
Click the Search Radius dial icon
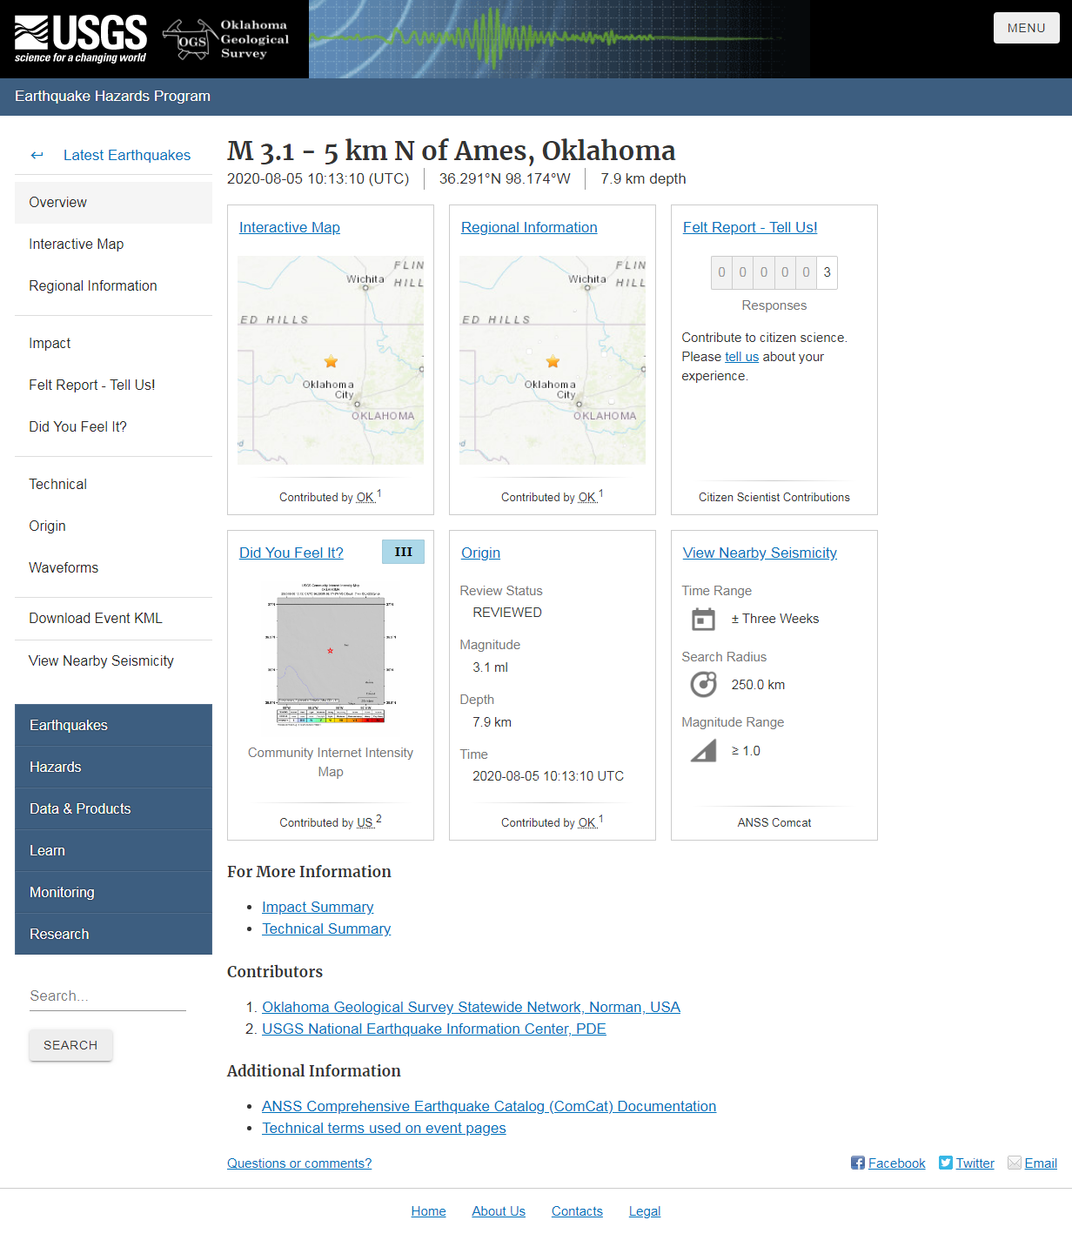click(703, 684)
